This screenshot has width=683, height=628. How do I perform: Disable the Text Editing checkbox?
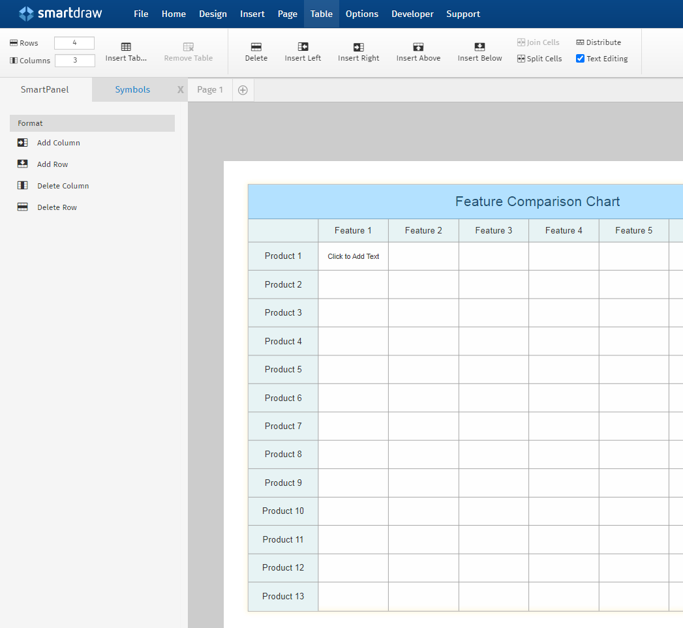point(580,58)
